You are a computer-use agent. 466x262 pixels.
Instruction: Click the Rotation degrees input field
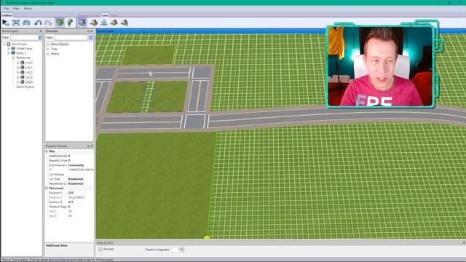coord(176,250)
